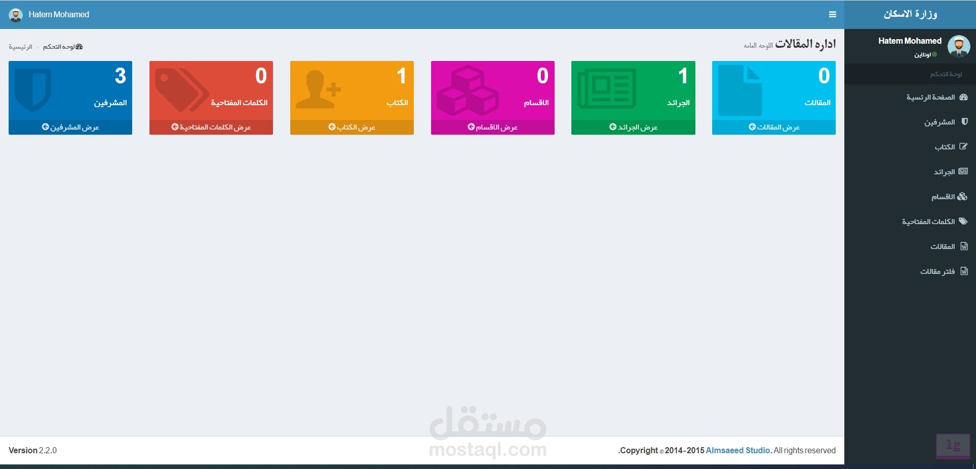
Task: Click the count 0 on الاقسام card
Action: click(x=543, y=76)
